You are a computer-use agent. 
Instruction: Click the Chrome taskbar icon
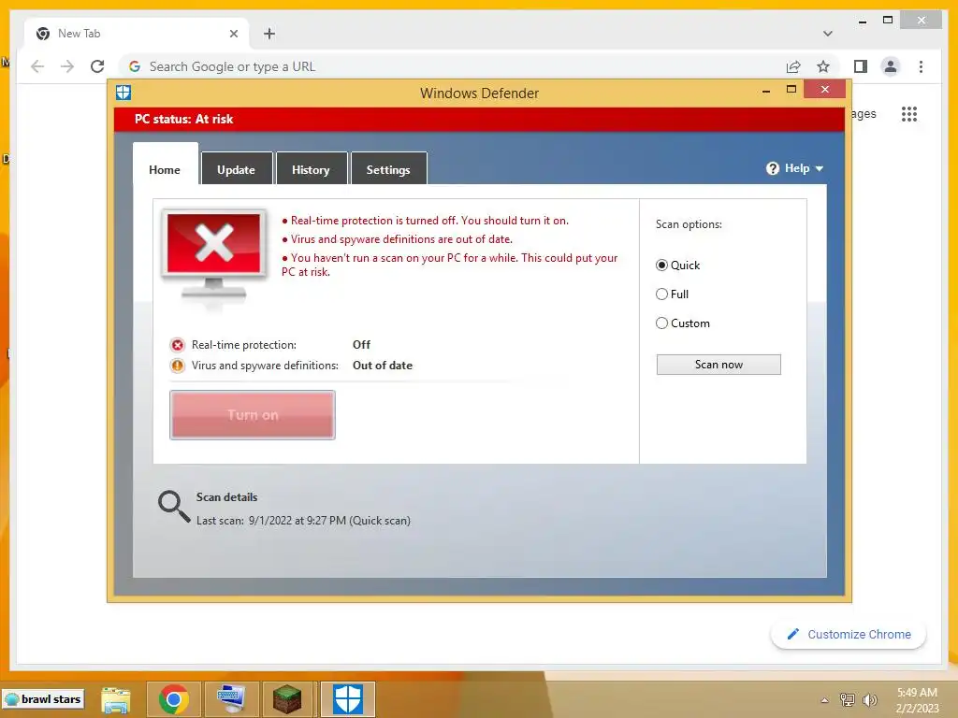point(173,699)
